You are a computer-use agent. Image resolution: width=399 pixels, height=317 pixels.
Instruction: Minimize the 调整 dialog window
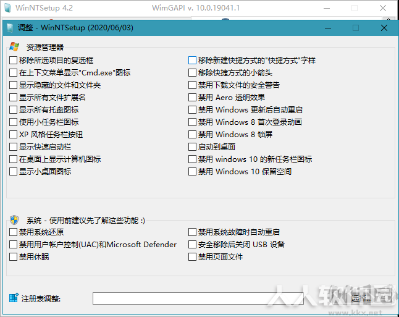[328, 28]
